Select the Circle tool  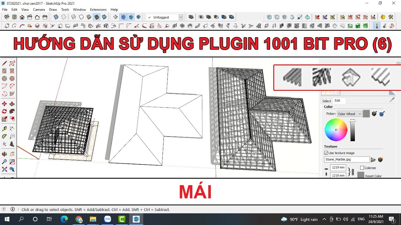pos(4,78)
